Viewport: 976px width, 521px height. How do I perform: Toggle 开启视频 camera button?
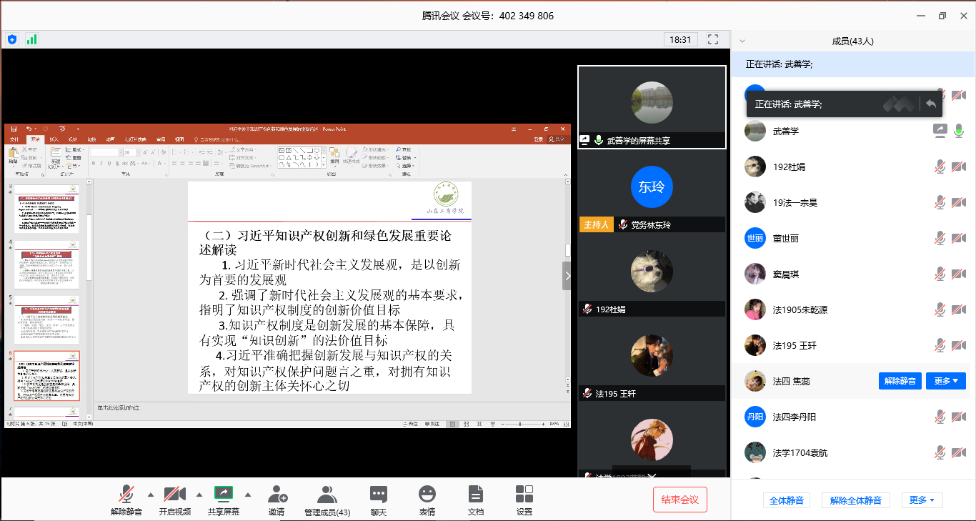click(x=175, y=500)
